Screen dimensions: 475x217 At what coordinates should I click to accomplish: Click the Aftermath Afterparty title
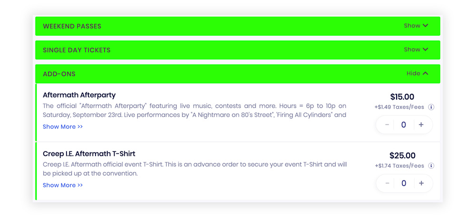coord(79,95)
